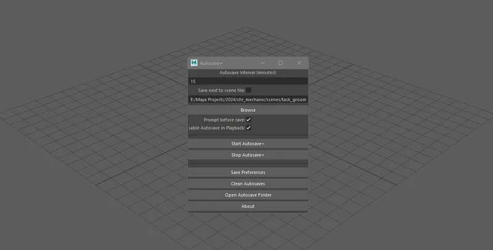The image size is (493, 250).
Task: Click Clean Autosaves
Action: (x=248, y=183)
